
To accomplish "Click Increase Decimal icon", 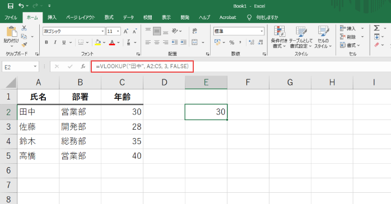I will point(252,42).
